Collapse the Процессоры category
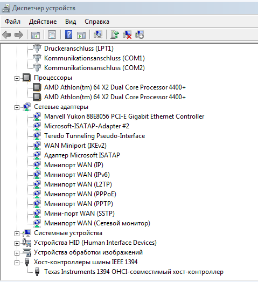Image resolution: width=258 pixels, height=282 pixels. click(x=17, y=78)
